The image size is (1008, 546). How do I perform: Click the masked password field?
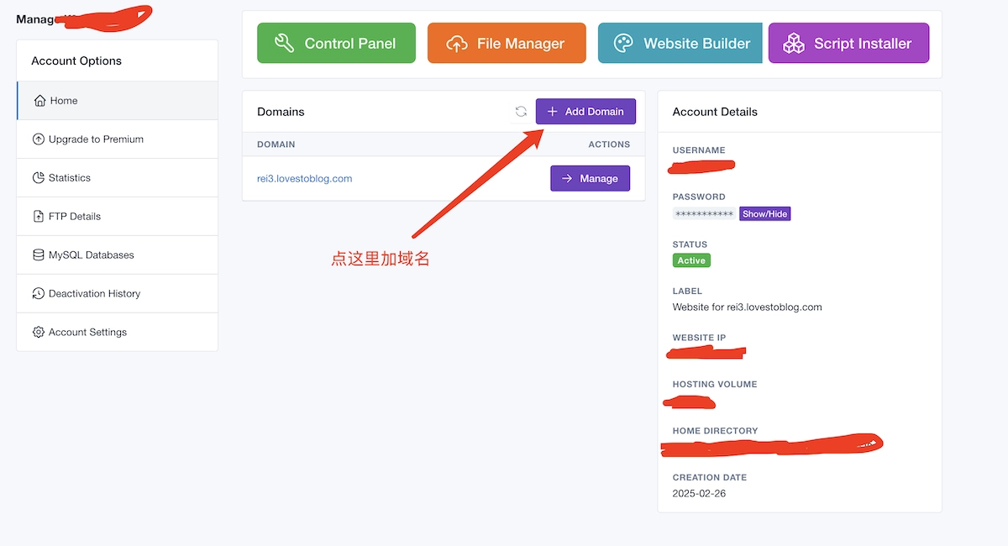click(704, 214)
